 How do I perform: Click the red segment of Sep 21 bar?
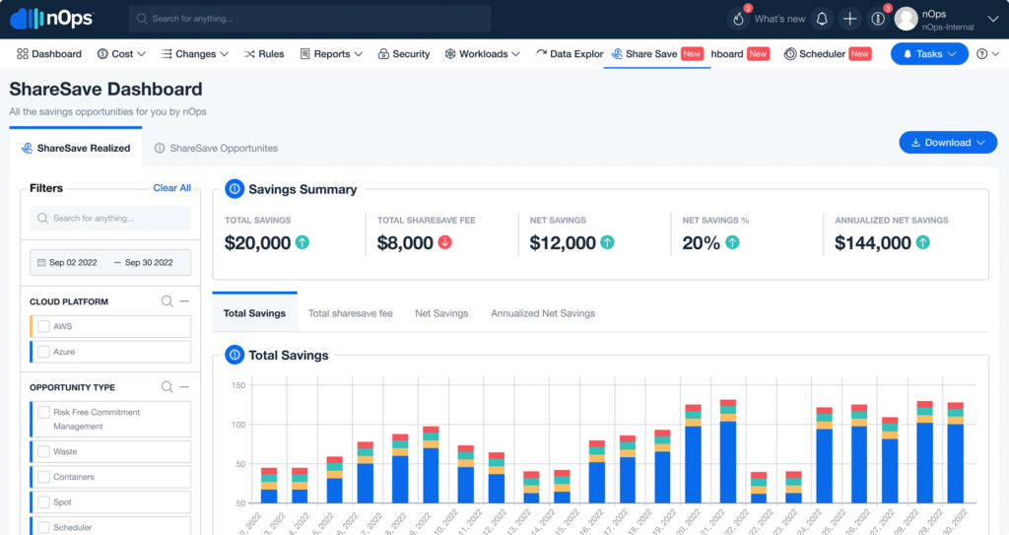[728, 402]
